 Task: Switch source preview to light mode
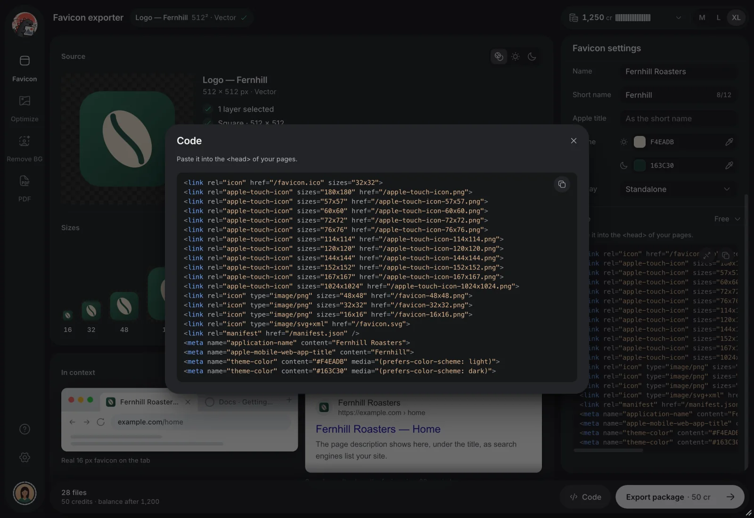click(x=516, y=57)
